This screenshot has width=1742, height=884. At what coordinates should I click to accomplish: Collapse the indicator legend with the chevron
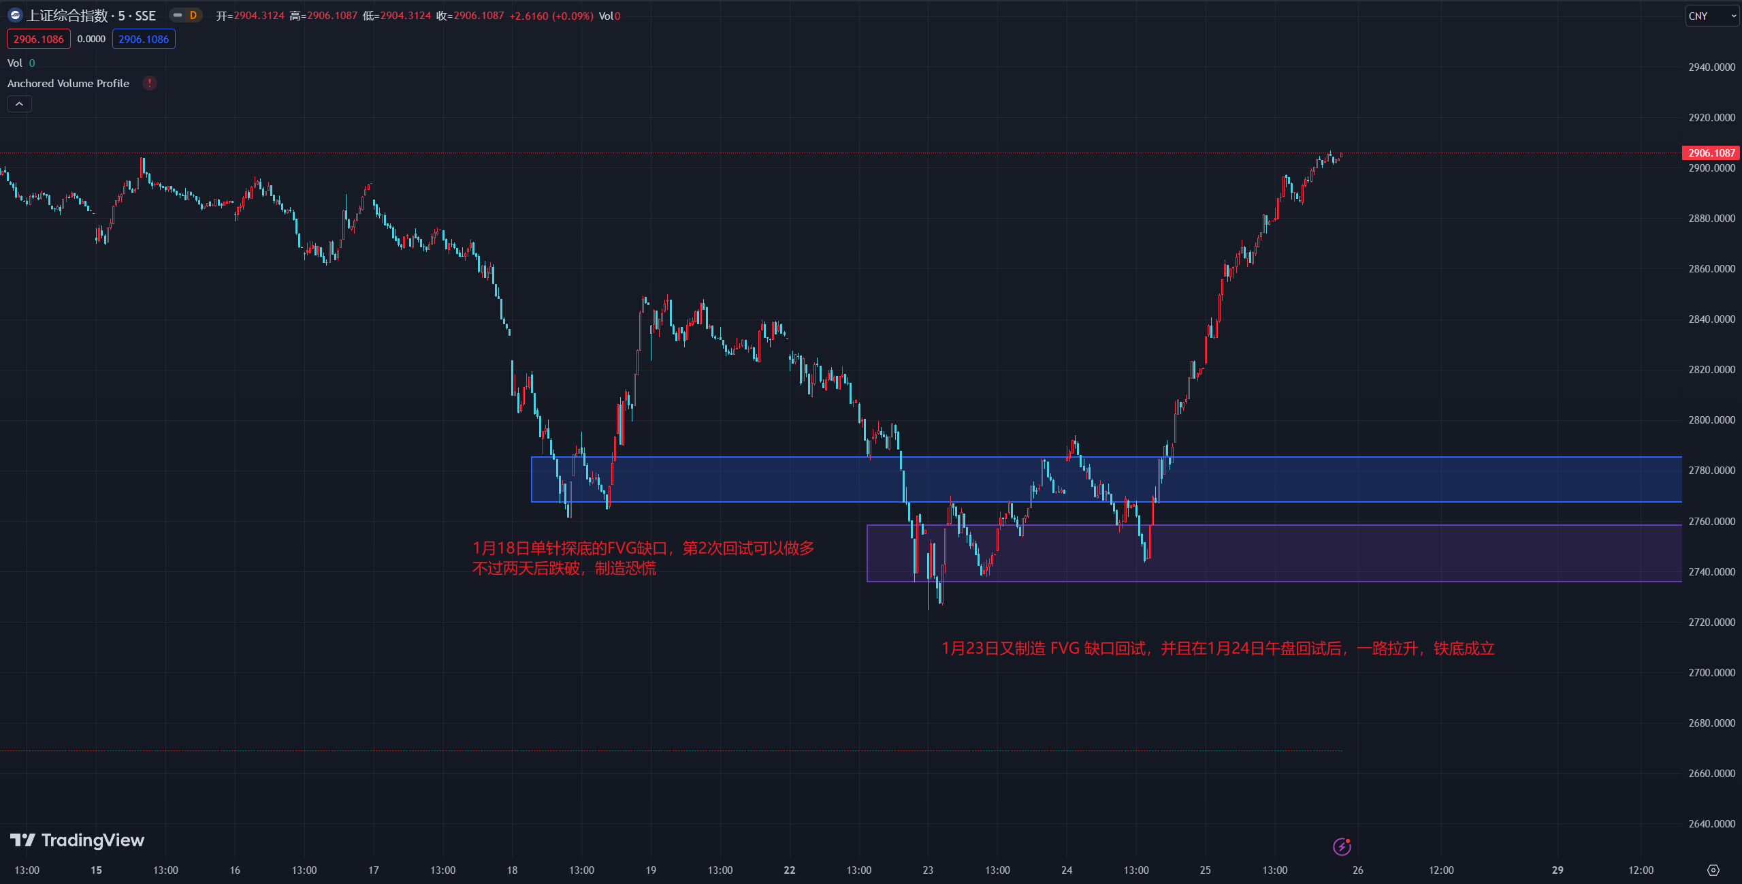click(x=19, y=104)
